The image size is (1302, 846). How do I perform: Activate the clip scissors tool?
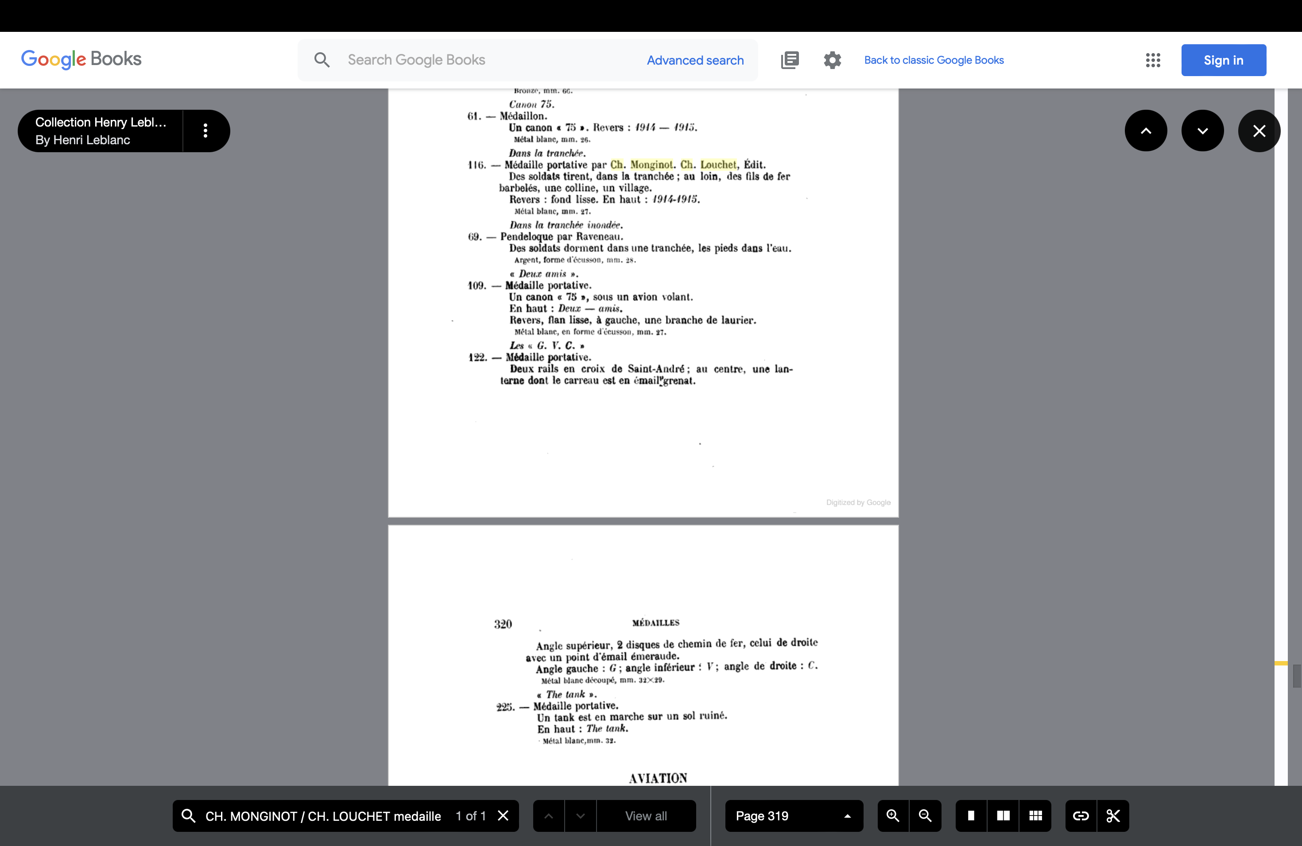[x=1113, y=816]
